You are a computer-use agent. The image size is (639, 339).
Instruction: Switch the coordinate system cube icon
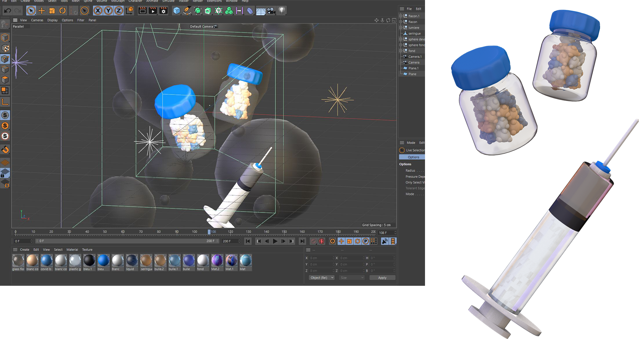[x=129, y=11]
